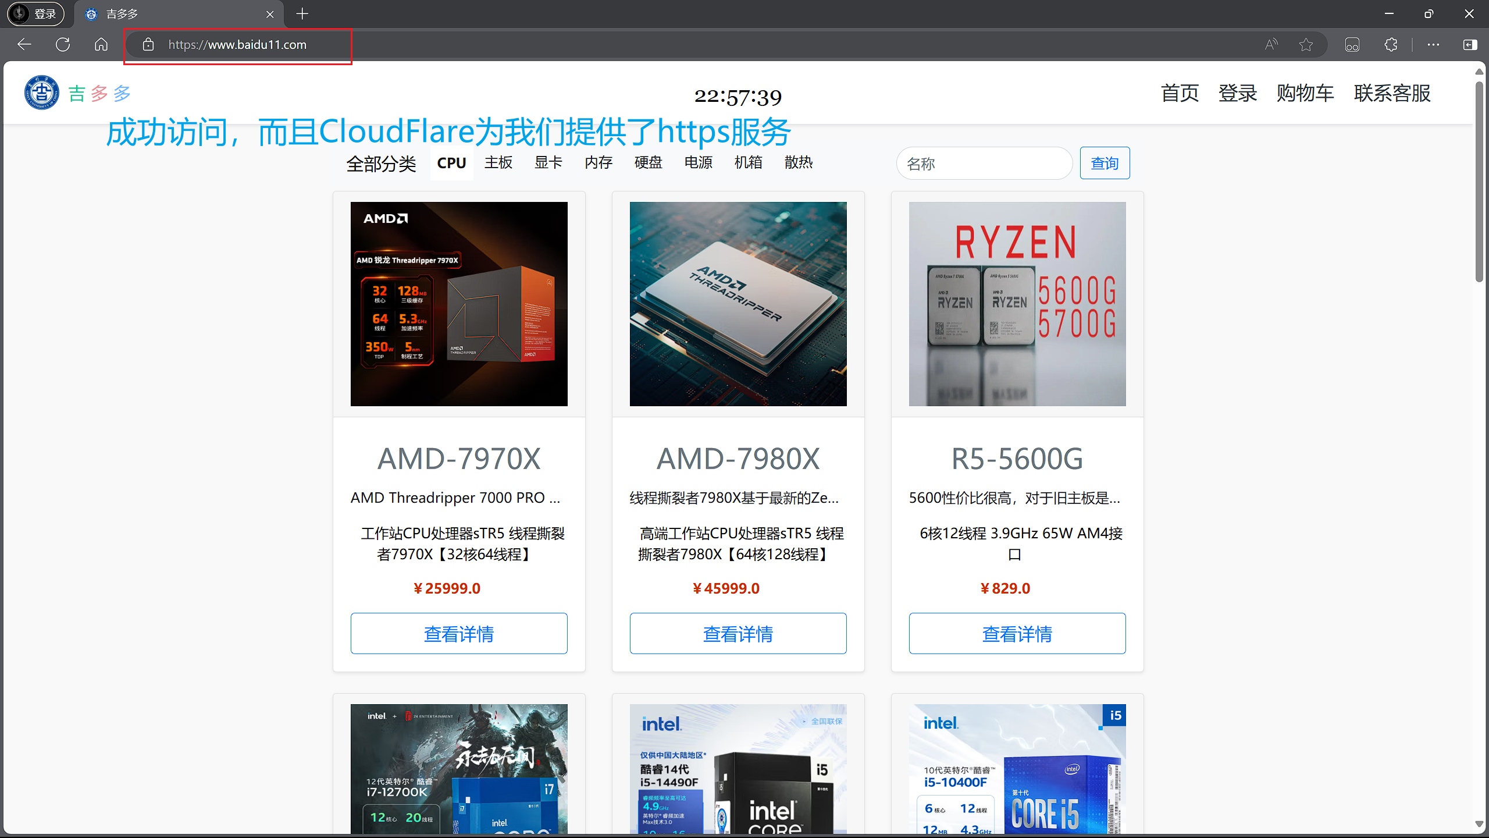Click the 查询 search button

tap(1104, 163)
